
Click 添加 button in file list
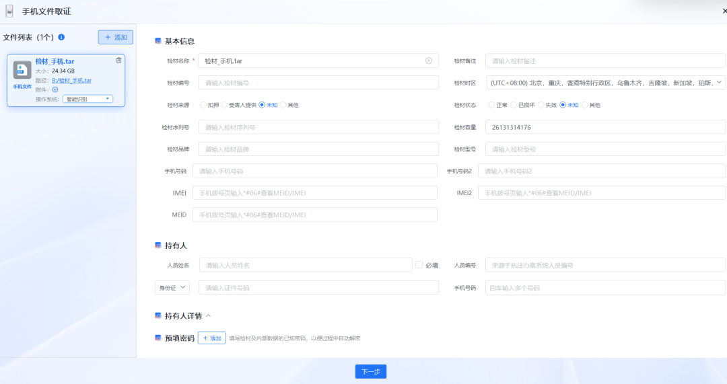pos(116,37)
